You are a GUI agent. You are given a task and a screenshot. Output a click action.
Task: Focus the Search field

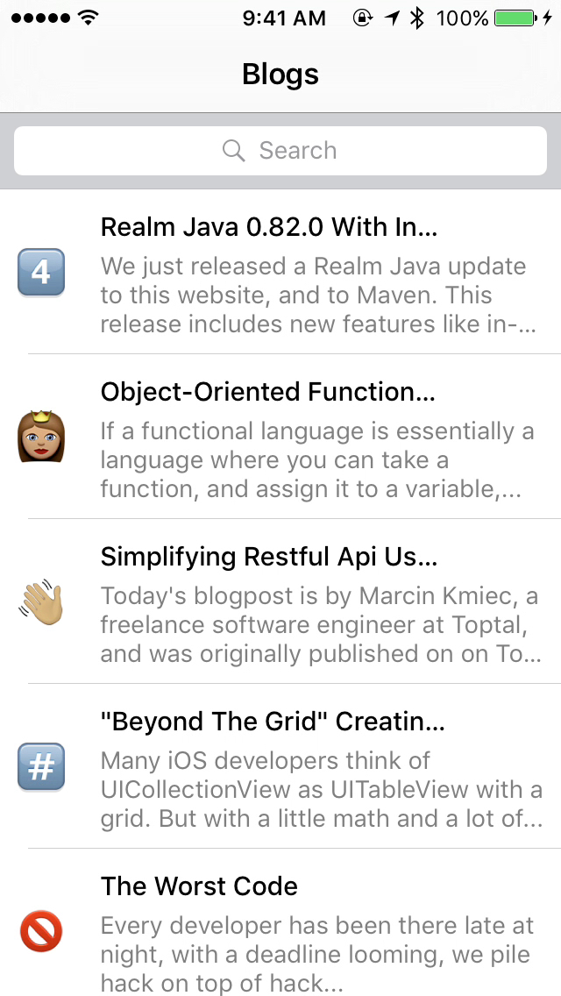coord(280,151)
